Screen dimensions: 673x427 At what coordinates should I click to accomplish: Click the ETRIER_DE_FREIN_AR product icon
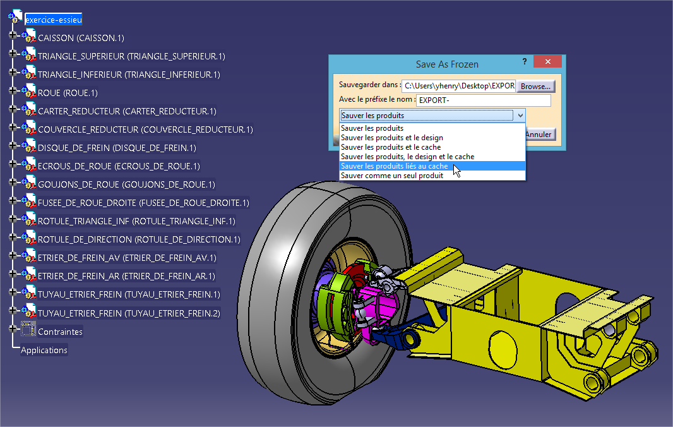(29, 275)
